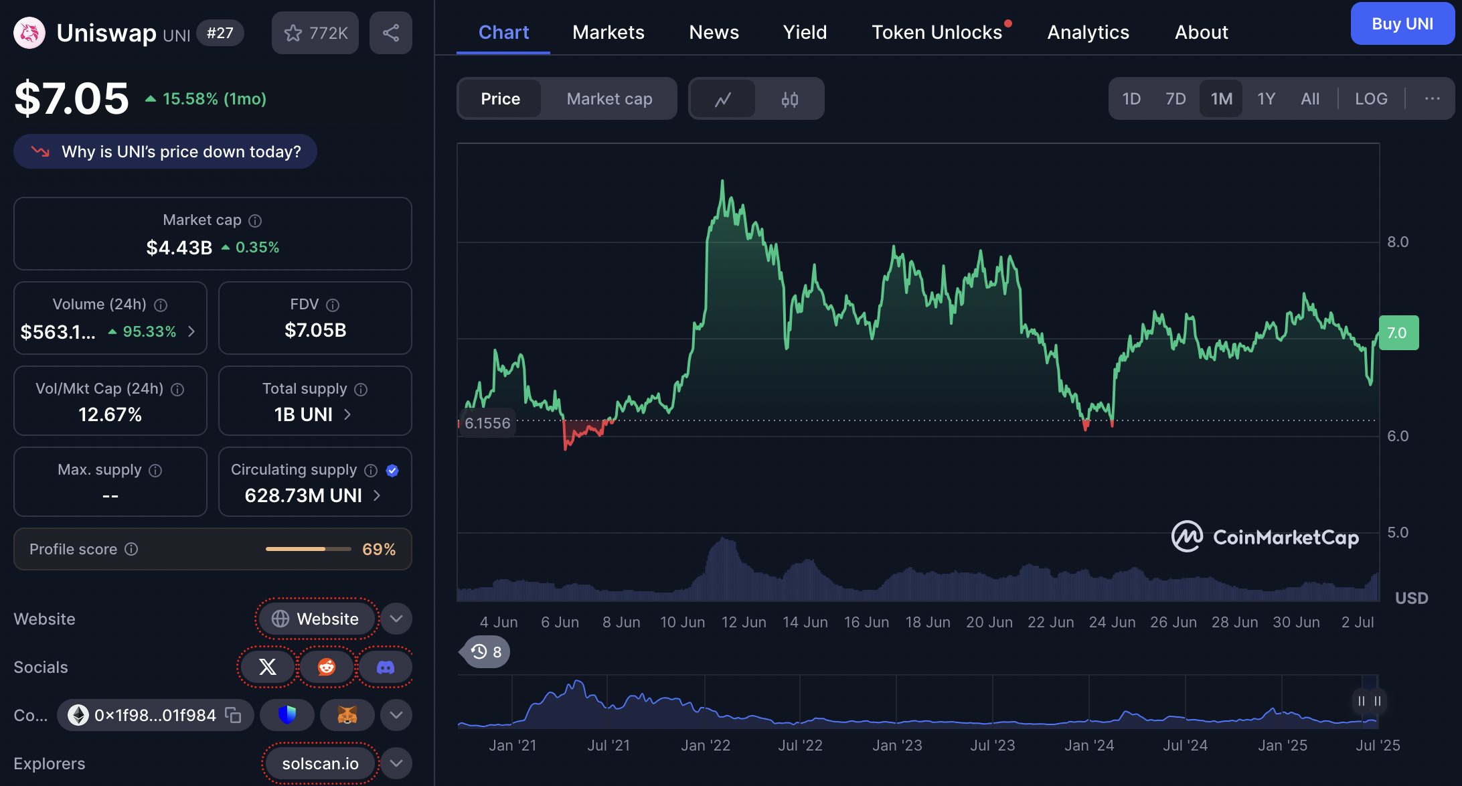This screenshot has height=786, width=1462.
Task: Open the About tab
Action: (x=1202, y=32)
